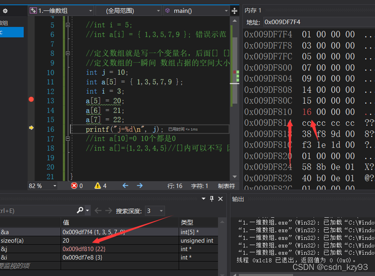The width and height of the screenshot is (375, 276).
Task: Collapse the comment block at line 8
Action: point(68,53)
